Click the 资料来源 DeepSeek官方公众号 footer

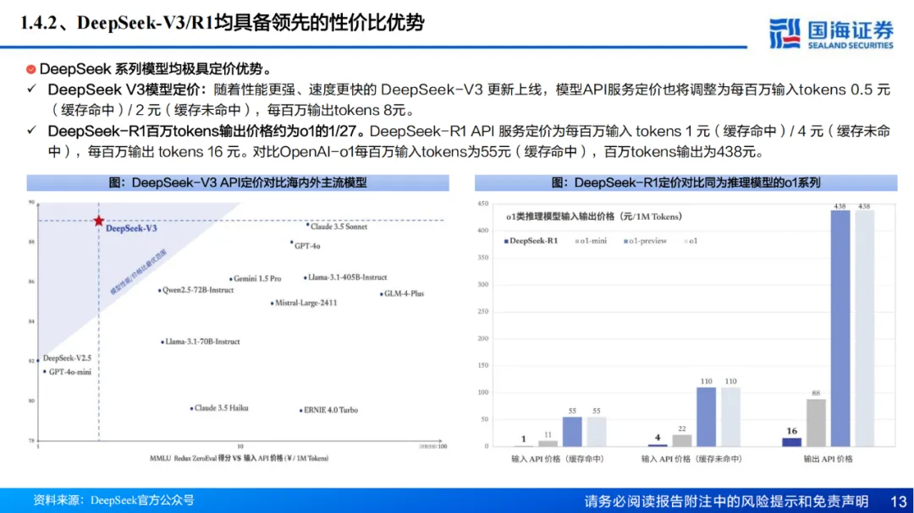click(113, 500)
